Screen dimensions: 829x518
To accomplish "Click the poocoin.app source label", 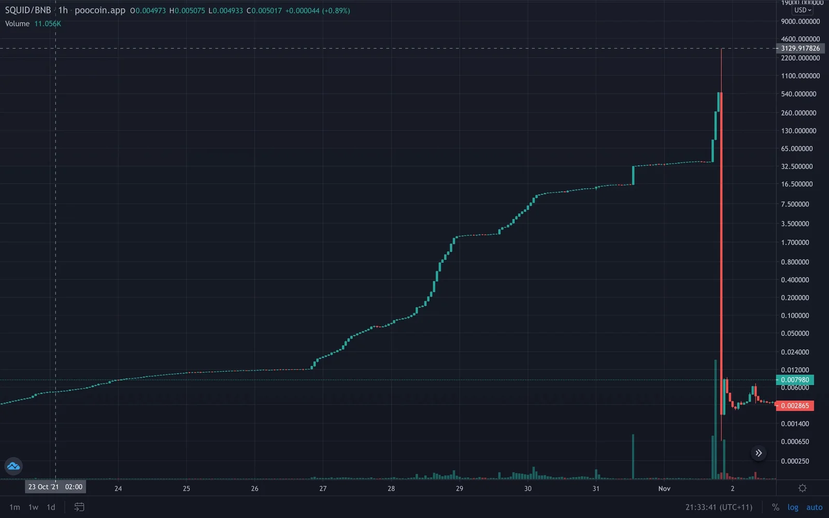I will point(100,10).
